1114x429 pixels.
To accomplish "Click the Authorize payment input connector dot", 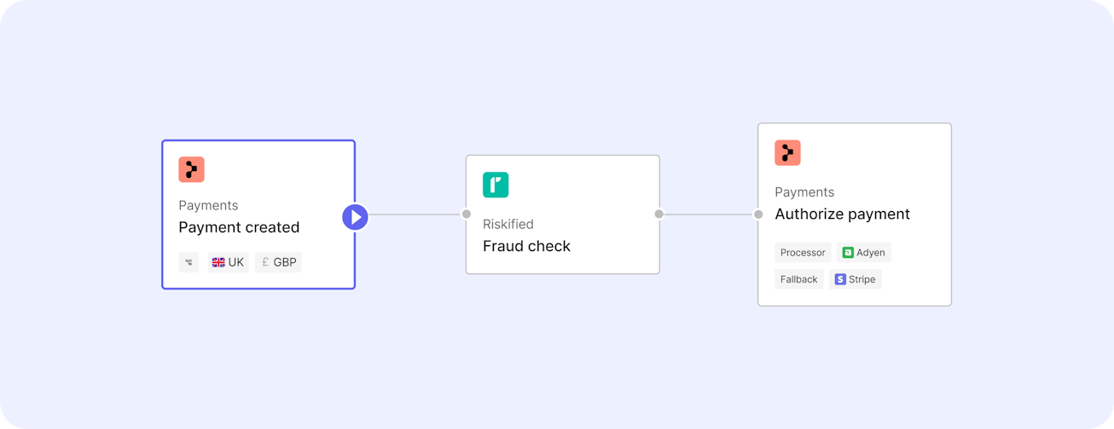I will [x=758, y=214].
